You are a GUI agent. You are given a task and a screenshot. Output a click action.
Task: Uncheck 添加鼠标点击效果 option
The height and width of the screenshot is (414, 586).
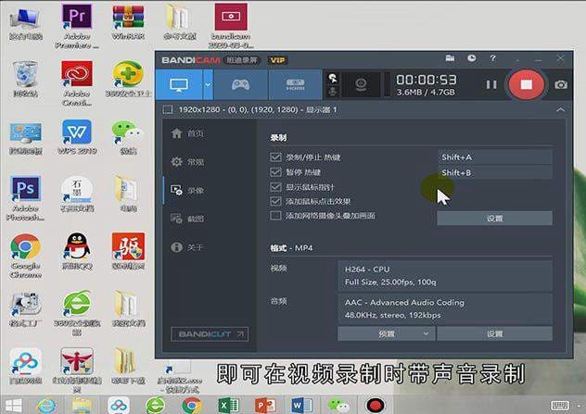pos(275,201)
